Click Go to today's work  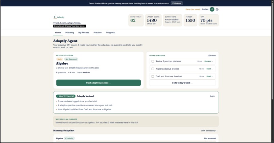pos(182,83)
